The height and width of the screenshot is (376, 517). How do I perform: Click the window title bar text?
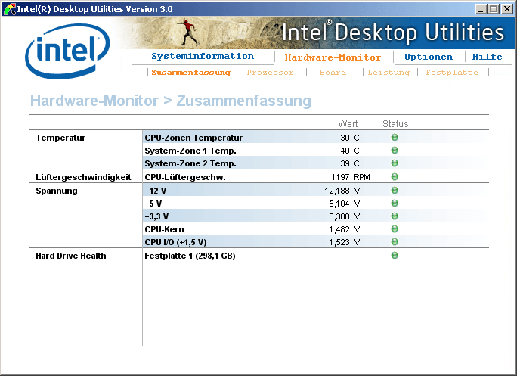[x=94, y=9]
